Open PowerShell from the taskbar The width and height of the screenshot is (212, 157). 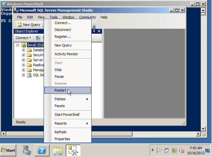point(42,150)
